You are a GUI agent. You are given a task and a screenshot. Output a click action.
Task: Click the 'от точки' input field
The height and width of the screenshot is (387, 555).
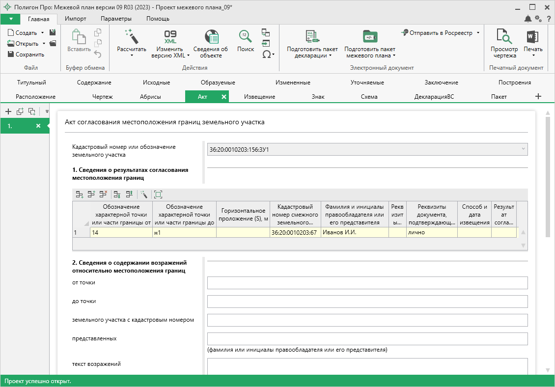pyautogui.click(x=367, y=283)
